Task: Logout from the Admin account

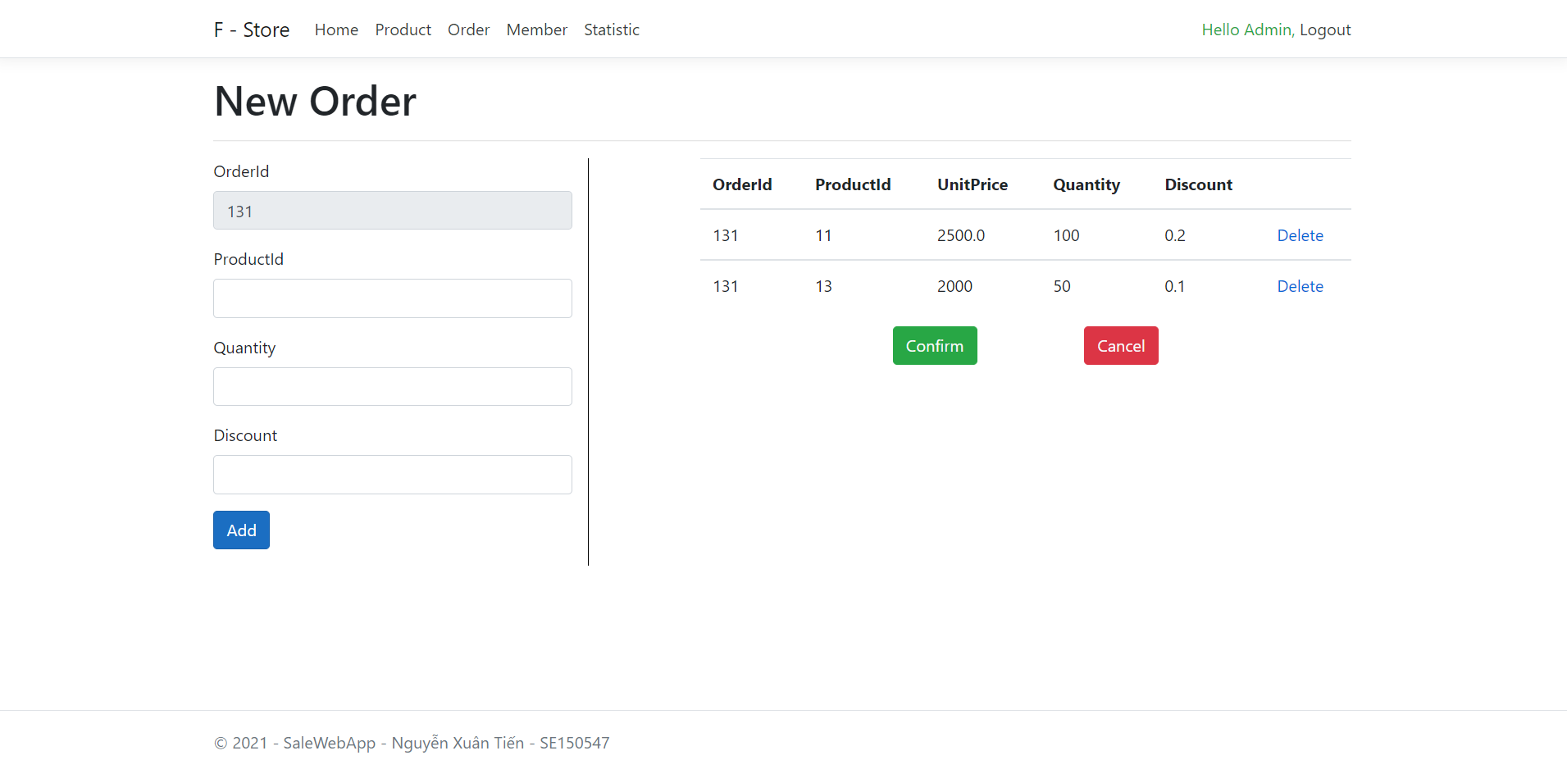Action: click(1324, 30)
